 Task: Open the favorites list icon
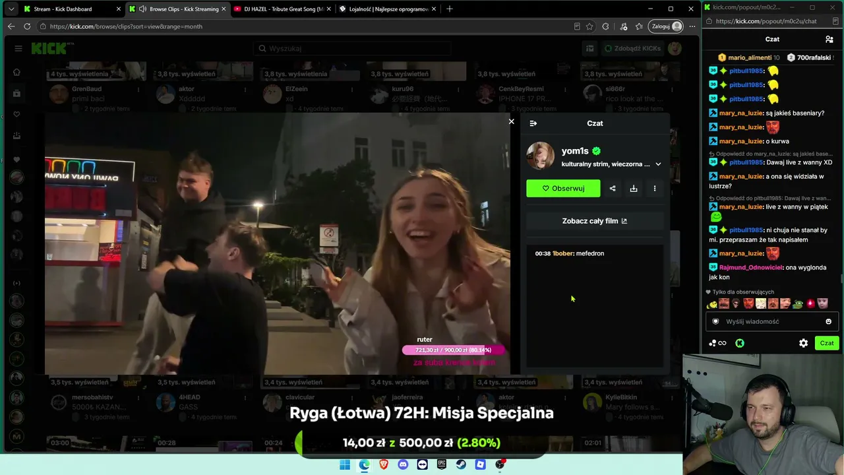639,26
